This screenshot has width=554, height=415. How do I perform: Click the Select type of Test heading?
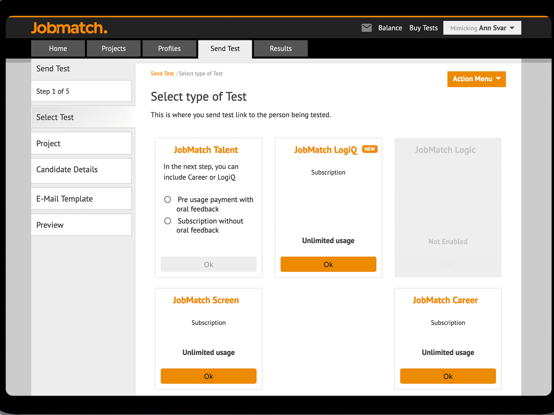[x=199, y=97]
